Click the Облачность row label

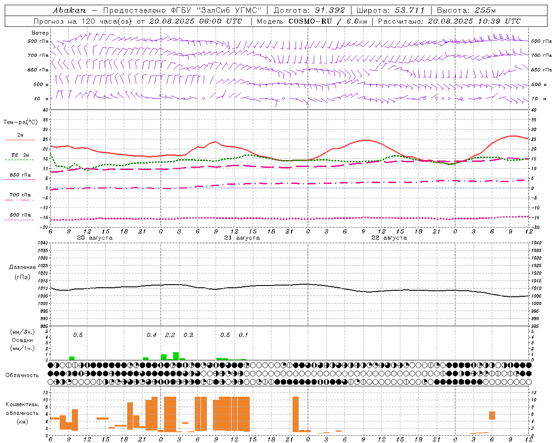tap(22, 376)
